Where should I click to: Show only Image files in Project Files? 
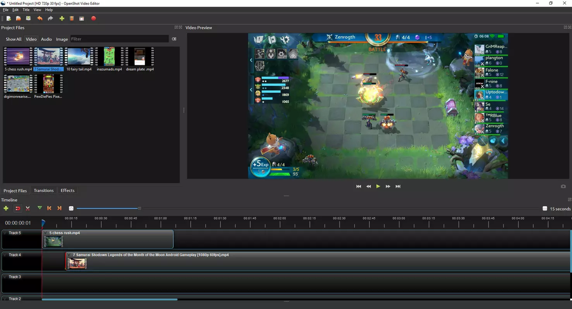(62, 39)
